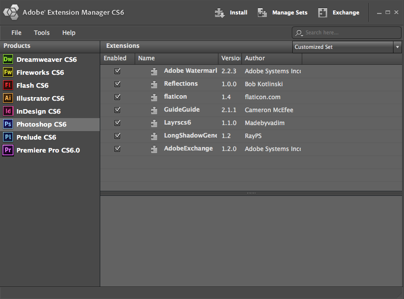Viewport: 404px width, 299px height.
Task: Sort by the Version column header
Action: 230,58
